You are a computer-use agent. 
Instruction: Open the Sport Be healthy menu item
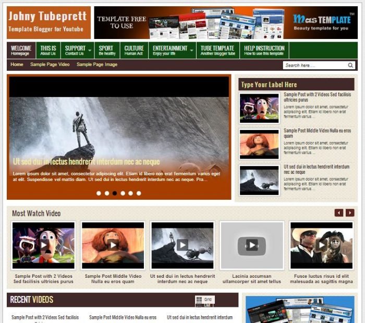point(107,50)
